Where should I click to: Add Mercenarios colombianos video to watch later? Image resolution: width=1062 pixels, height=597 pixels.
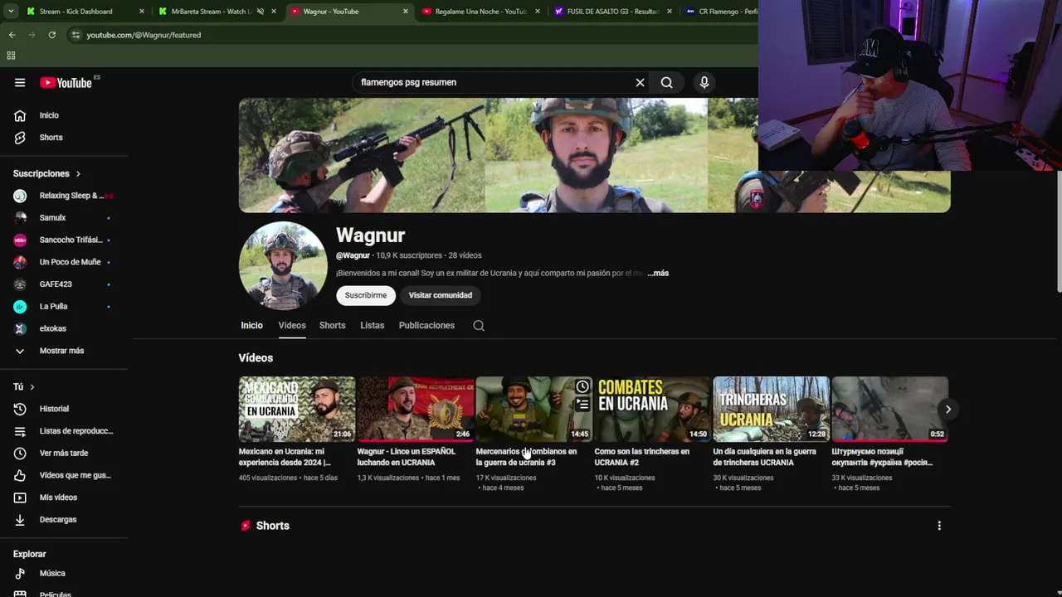point(582,387)
